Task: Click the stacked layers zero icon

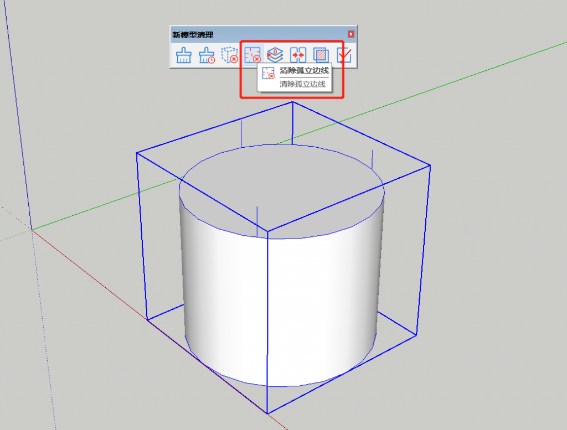Action: 275,55
